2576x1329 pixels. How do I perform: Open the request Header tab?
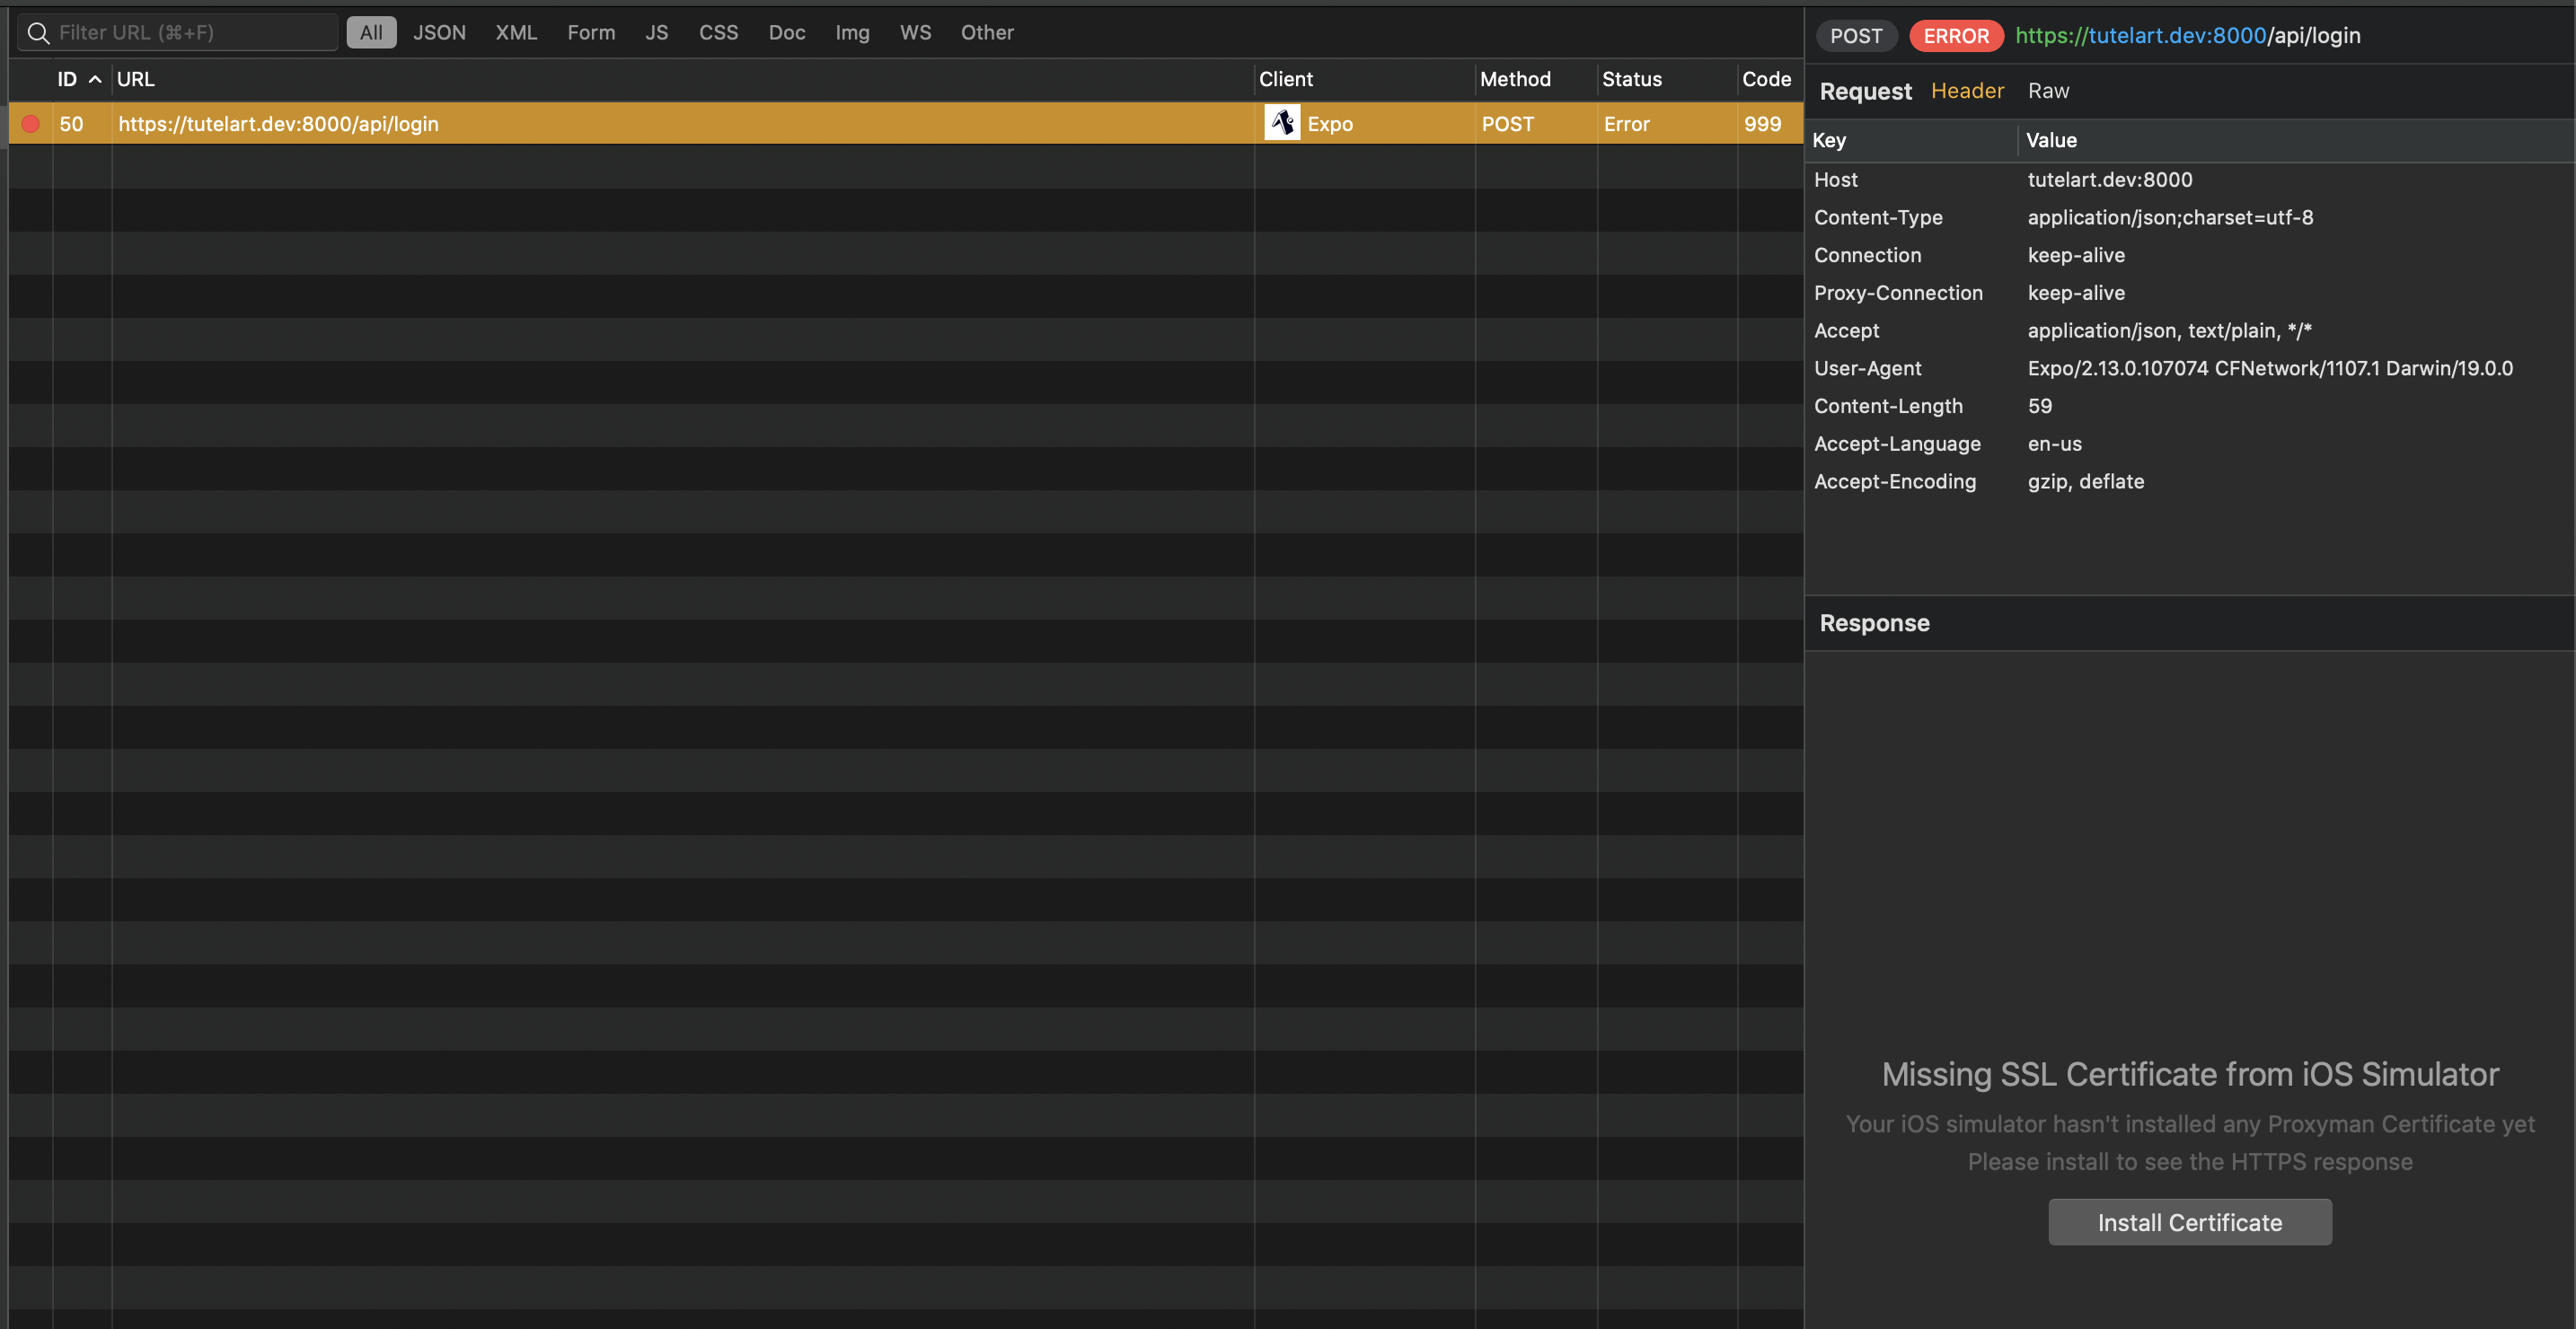[x=1967, y=91]
